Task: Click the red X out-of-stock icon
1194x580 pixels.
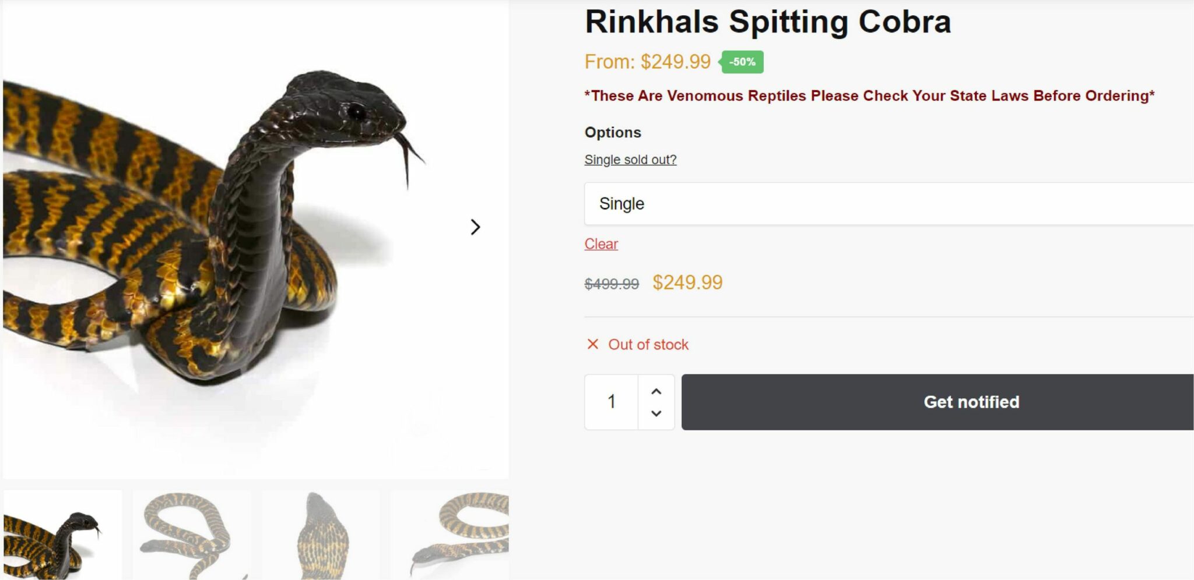Action: tap(592, 344)
